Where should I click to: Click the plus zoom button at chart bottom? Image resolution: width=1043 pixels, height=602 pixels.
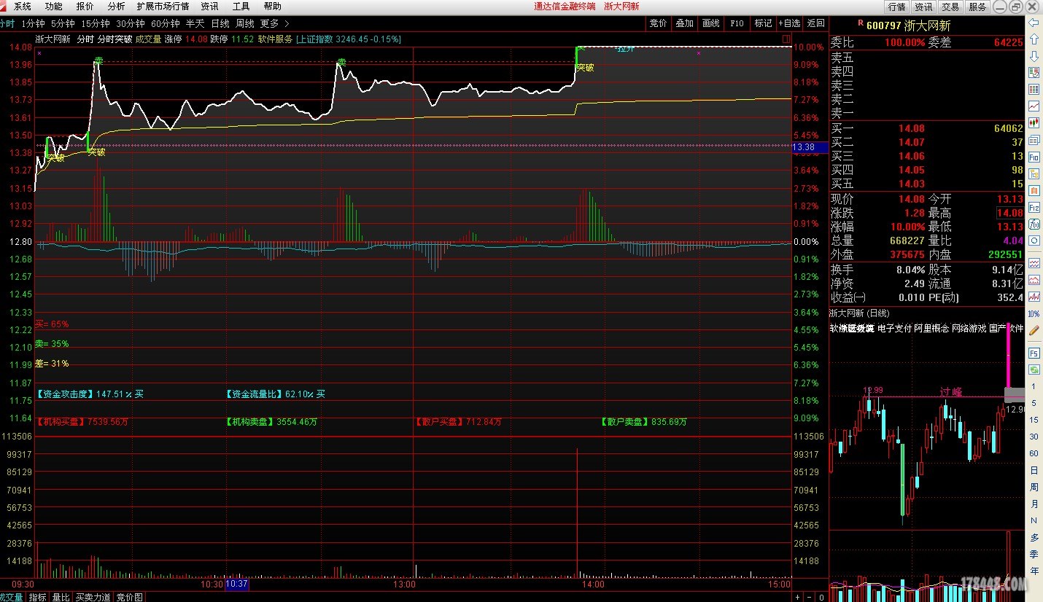[799, 596]
